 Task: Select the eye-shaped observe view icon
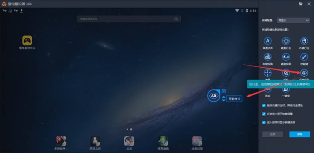point(304,73)
